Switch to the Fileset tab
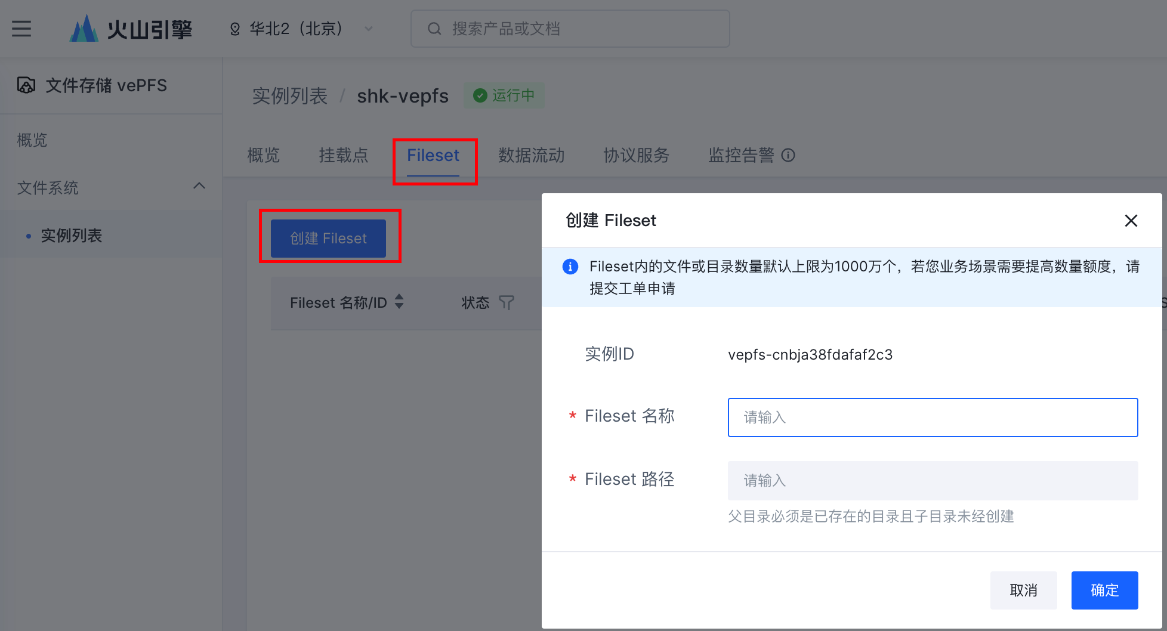 (433, 156)
